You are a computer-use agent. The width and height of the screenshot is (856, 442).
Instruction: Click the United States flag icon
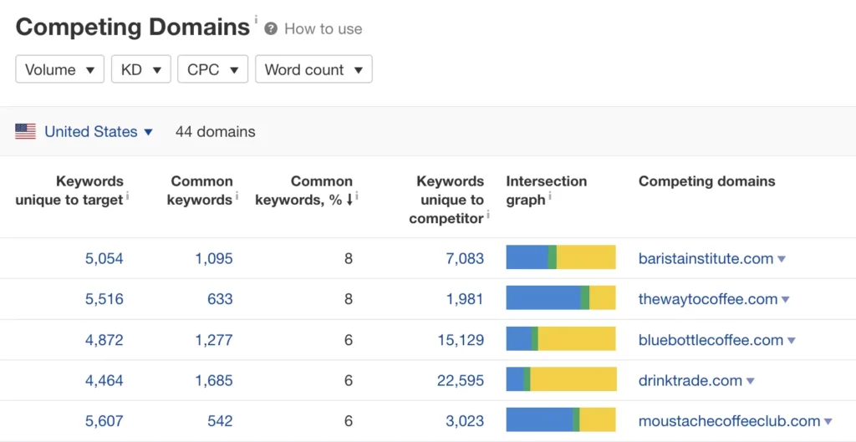click(x=26, y=131)
